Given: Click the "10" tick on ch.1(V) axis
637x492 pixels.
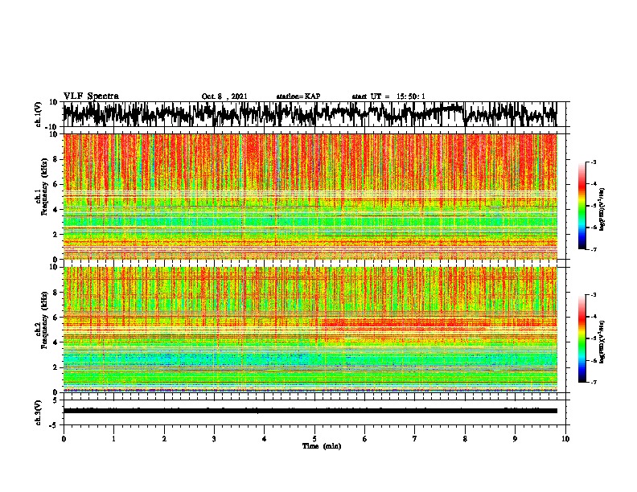Looking at the screenshot, I should click(54, 102).
